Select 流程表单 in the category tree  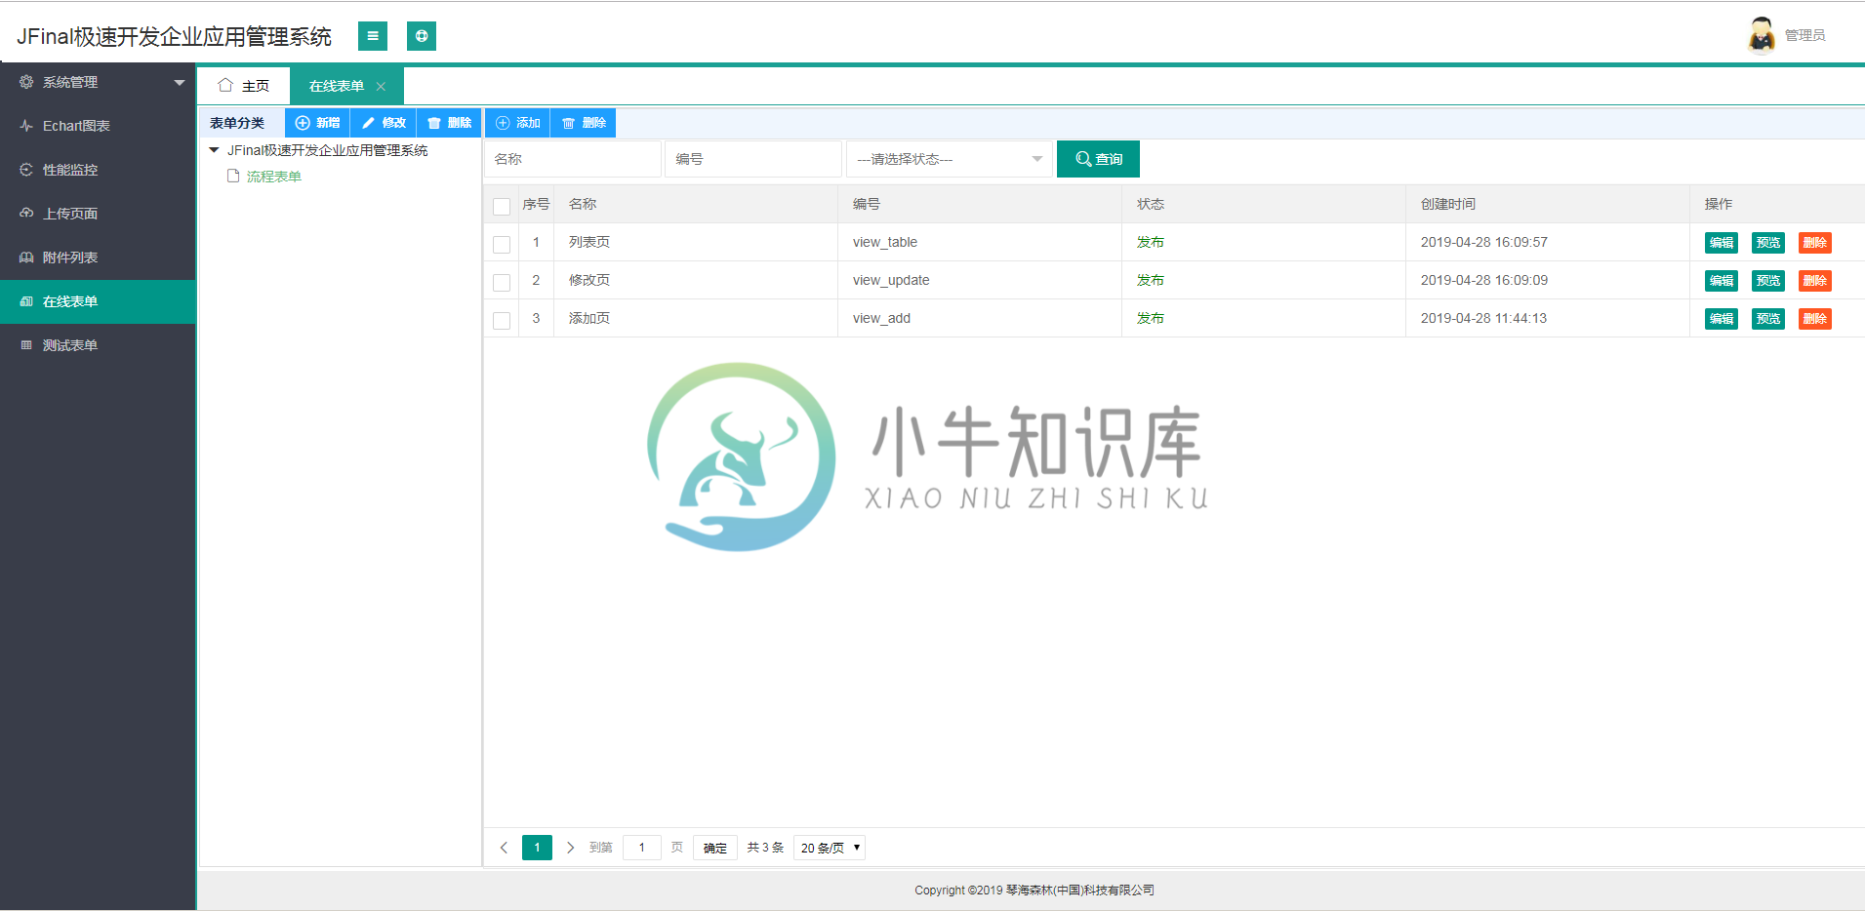point(274,177)
